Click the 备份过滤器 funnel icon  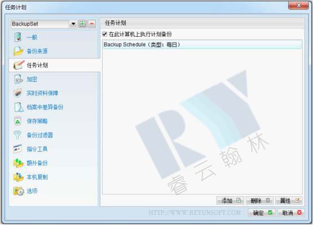pyautogui.click(x=17, y=135)
